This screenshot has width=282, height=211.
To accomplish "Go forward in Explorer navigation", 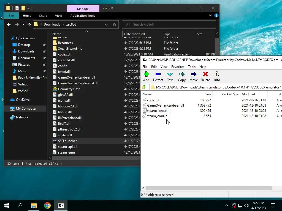I will 17,24.
